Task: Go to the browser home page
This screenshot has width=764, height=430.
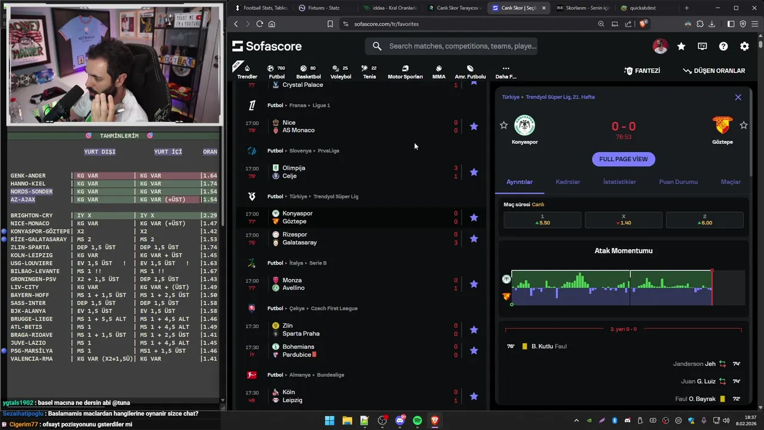Action: pos(272,24)
